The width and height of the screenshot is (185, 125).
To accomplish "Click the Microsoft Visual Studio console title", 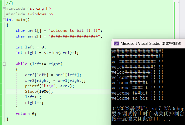I will click(151, 43).
